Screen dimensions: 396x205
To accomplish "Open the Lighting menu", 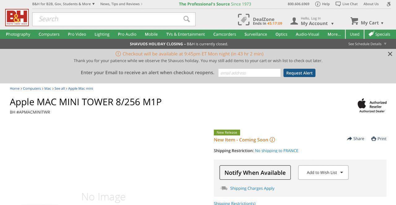I will click(x=102, y=34).
